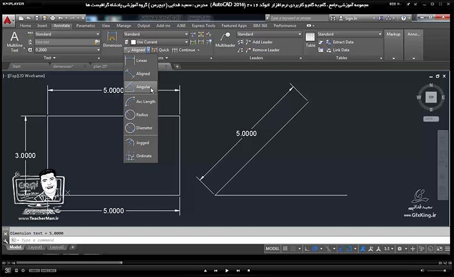Click the Quick dimension button
The height and width of the screenshot is (277, 454).
[161, 50]
